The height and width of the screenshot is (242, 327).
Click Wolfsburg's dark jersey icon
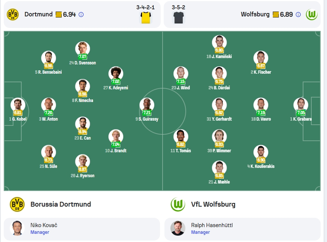(x=179, y=17)
